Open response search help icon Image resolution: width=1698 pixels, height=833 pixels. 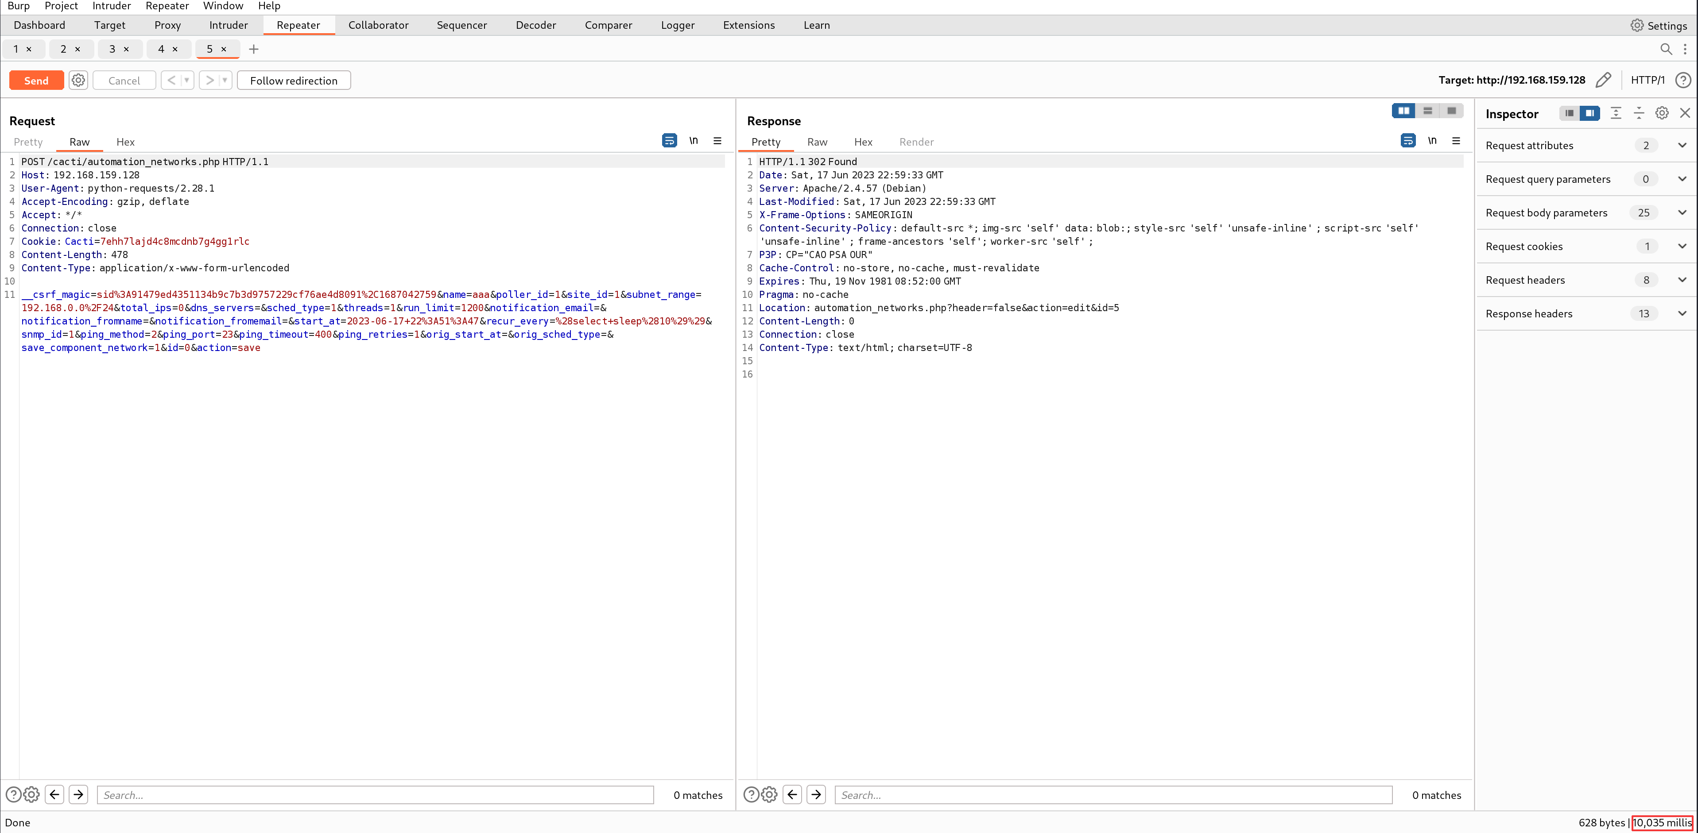(751, 795)
